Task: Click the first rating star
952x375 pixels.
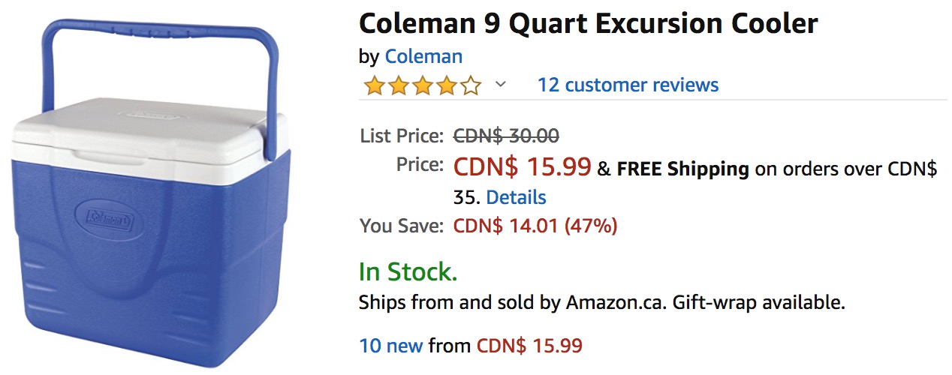Action: point(374,85)
